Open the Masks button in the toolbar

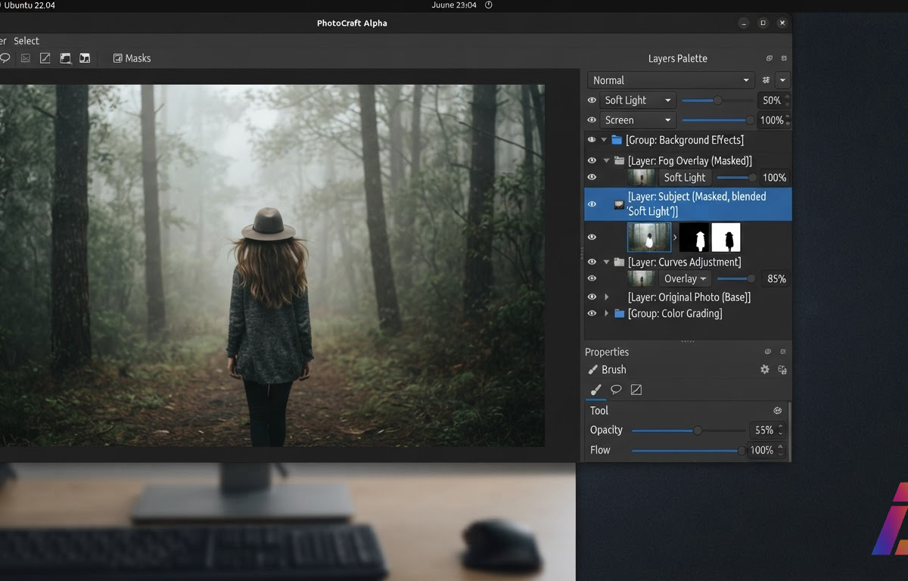click(x=132, y=58)
